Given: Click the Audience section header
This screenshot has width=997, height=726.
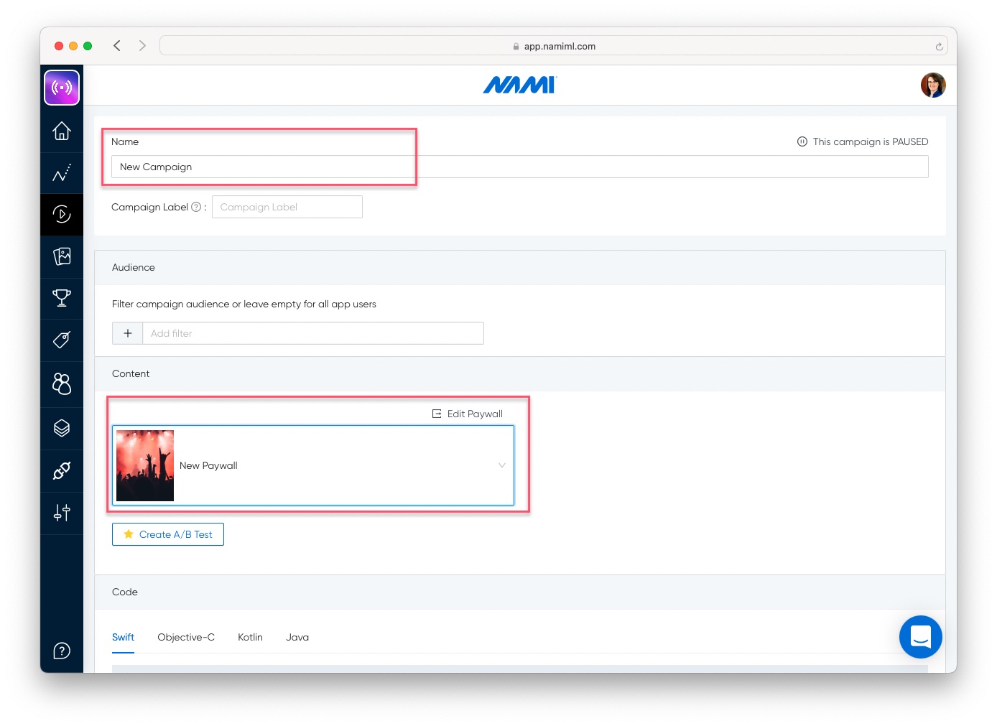Looking at the screenshot, I should 520,267.
